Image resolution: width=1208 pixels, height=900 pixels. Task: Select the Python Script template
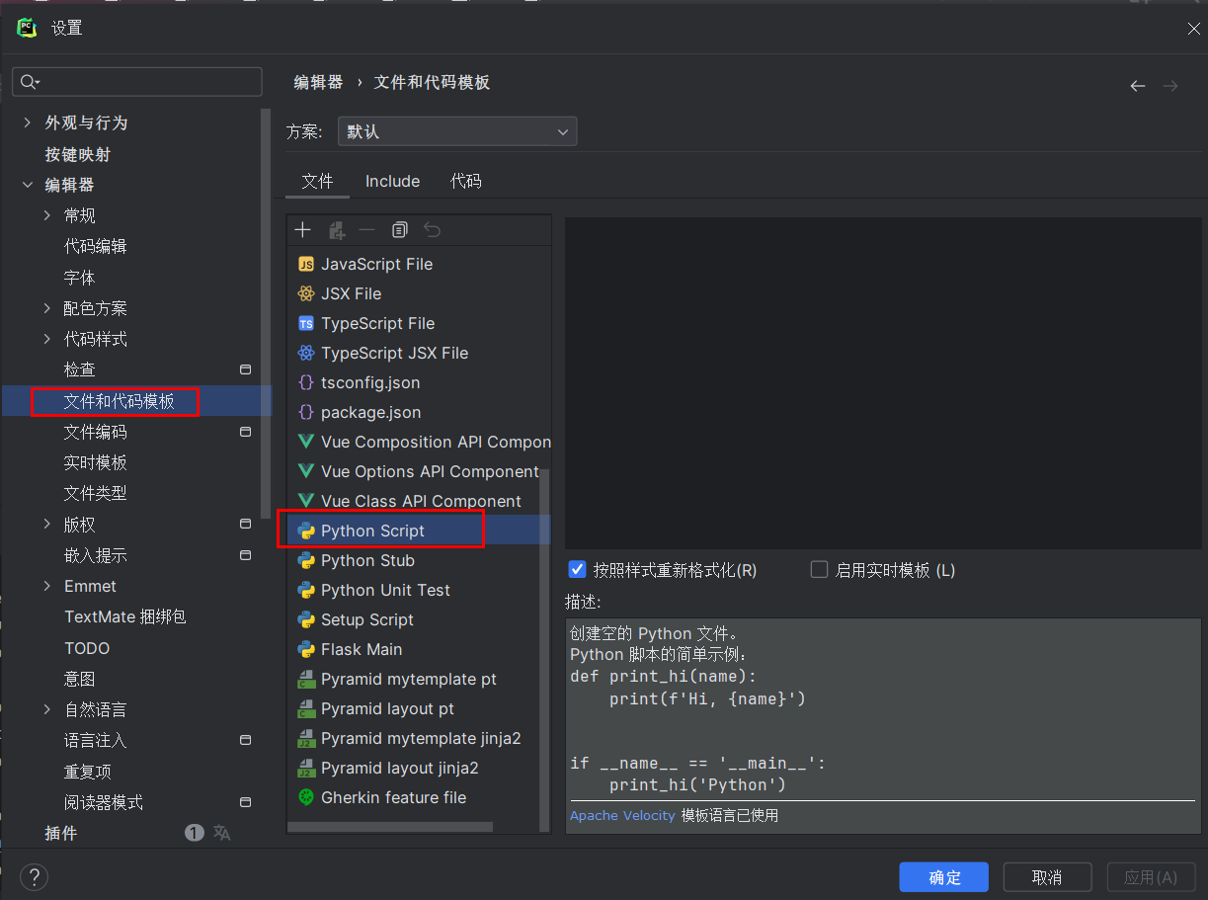(419, 531)
